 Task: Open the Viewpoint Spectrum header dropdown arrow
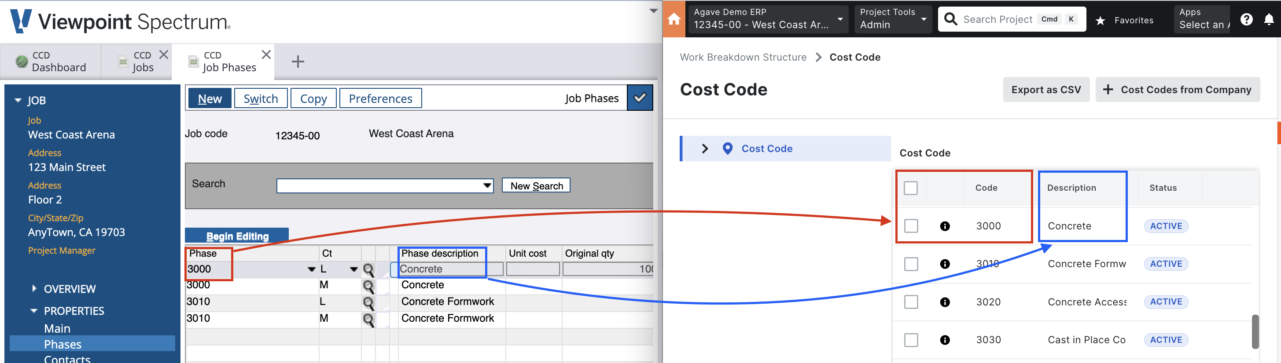(x=653, y=11)
